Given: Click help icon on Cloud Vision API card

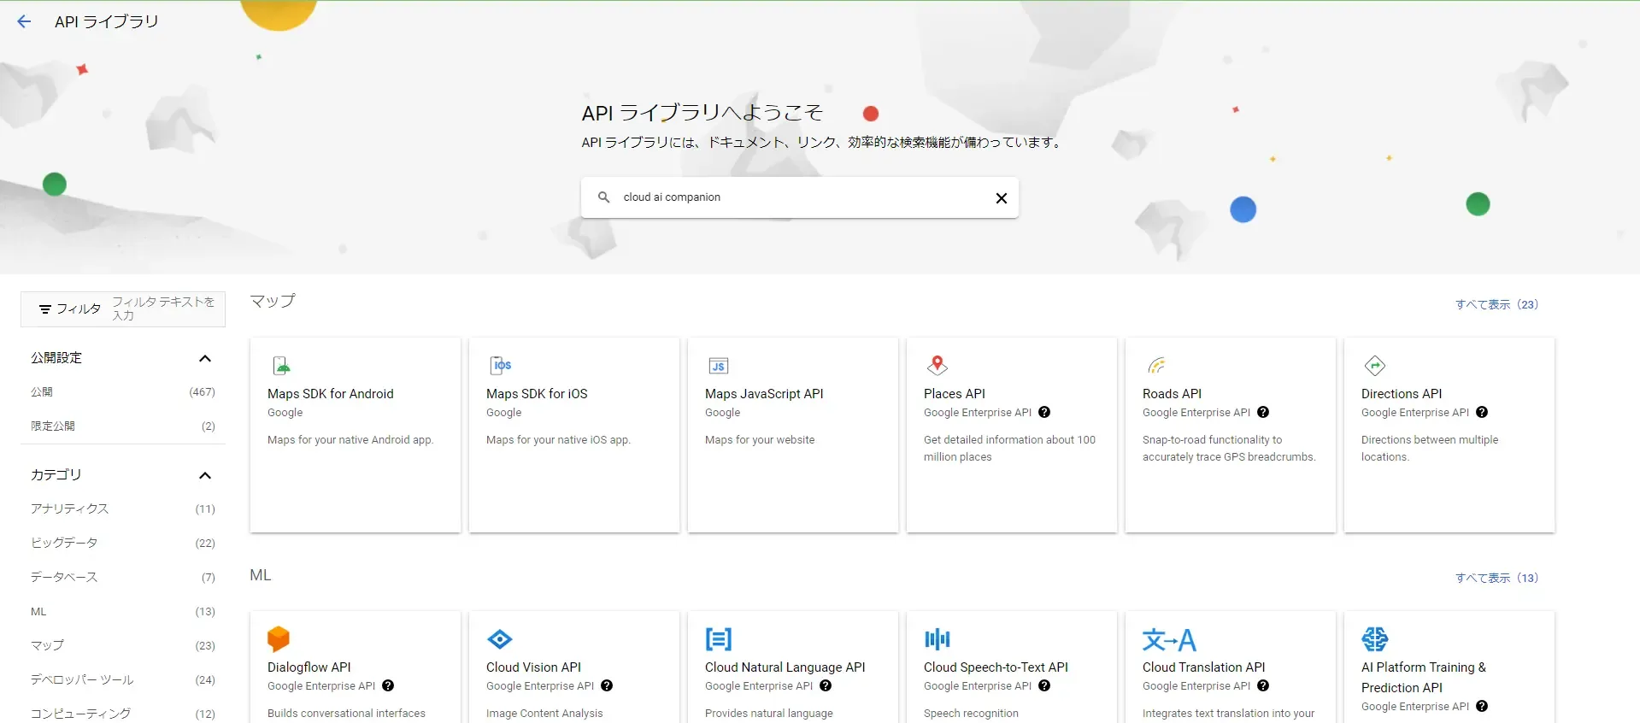Looking at the screenshot, I should (x=607, y=686).
